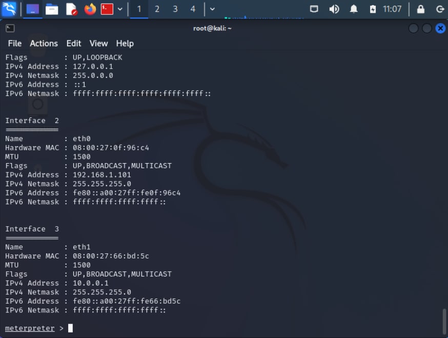Open the Kali dragon applications menu

[9, 9]
